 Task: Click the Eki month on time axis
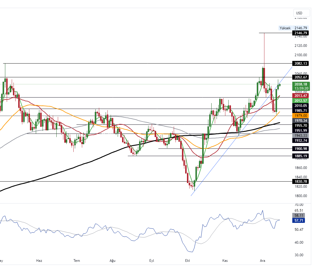tap(187, 261)
